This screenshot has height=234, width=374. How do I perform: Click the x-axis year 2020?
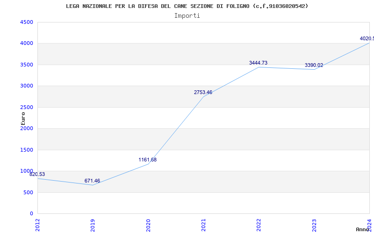(x=148, y=225)
